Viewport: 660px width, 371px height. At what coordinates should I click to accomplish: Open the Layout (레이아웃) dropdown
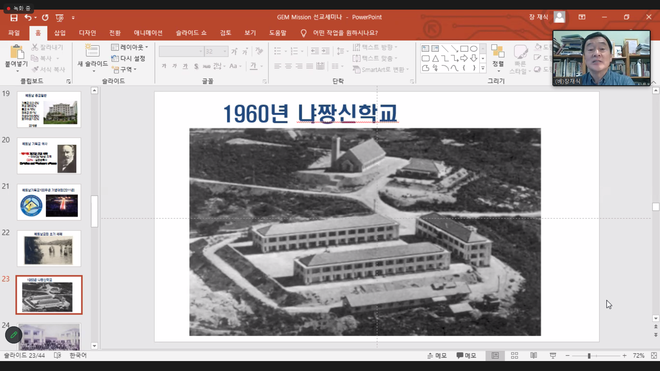click(130, 47)
